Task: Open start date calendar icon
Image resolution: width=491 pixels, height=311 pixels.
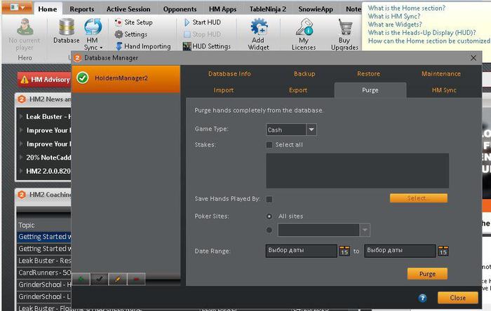Action: (x=344, y=251)
